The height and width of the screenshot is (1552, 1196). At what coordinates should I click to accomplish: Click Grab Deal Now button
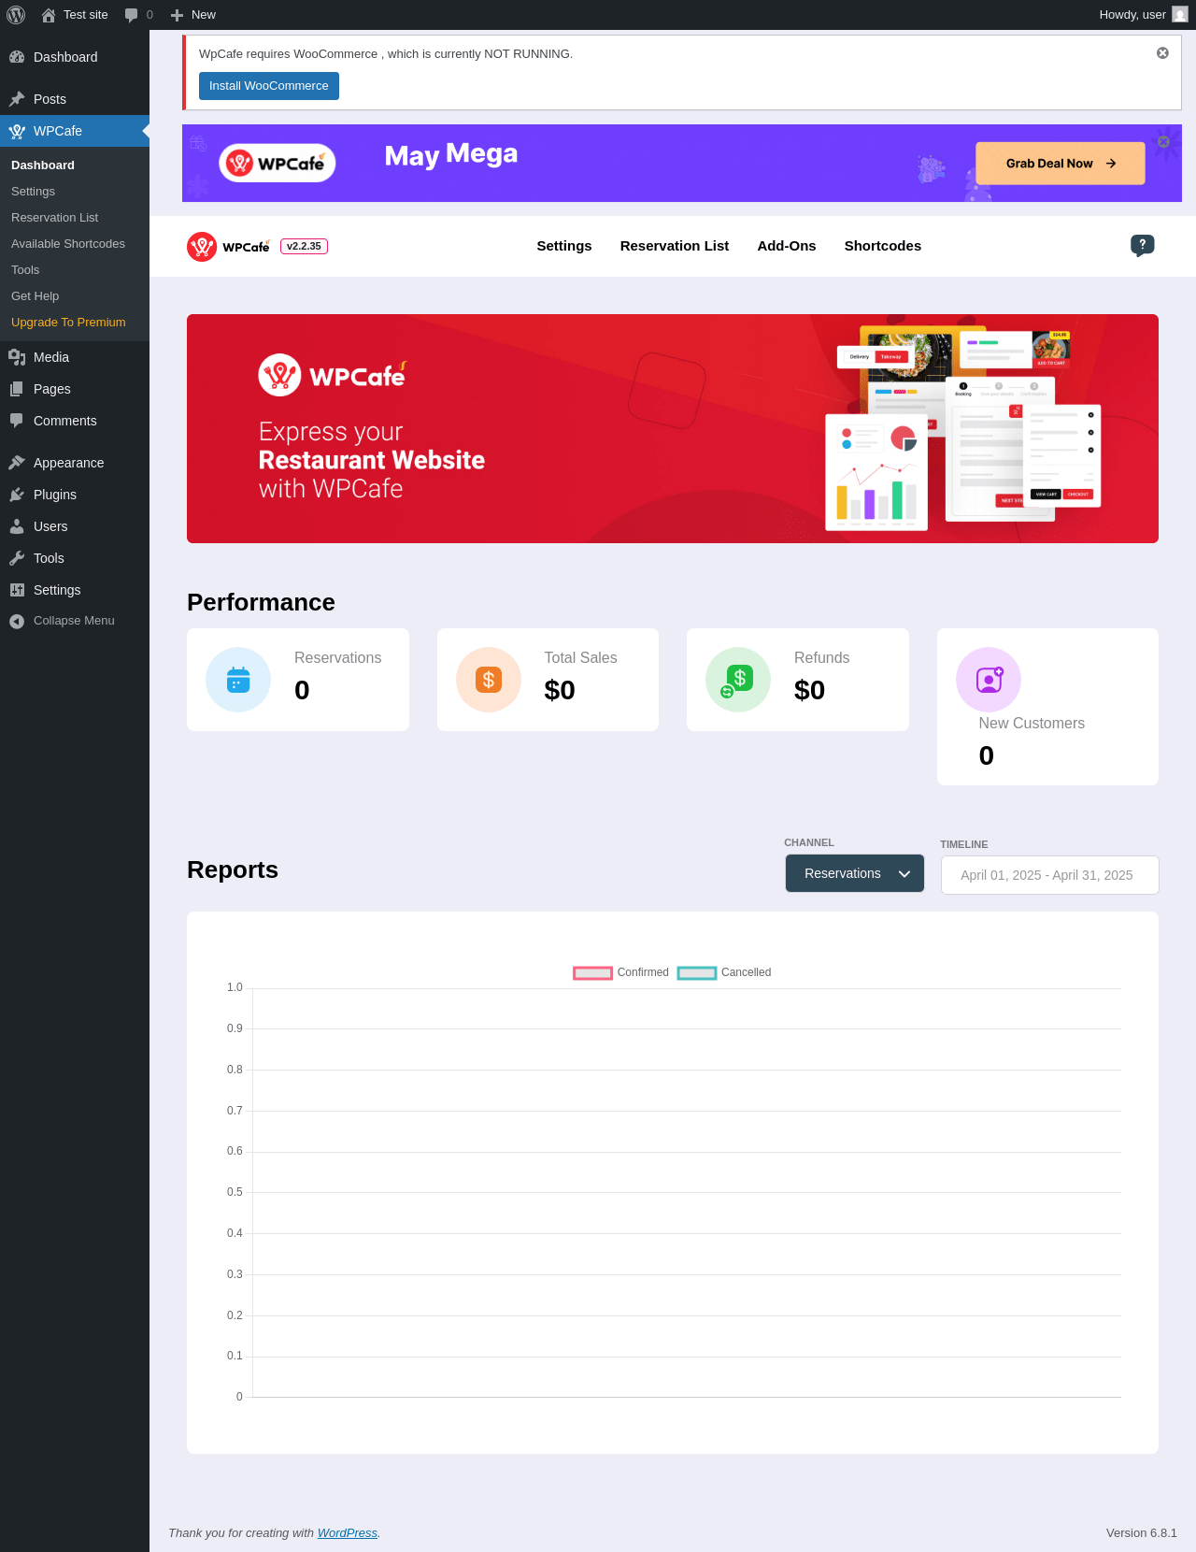coord(1061,164)
